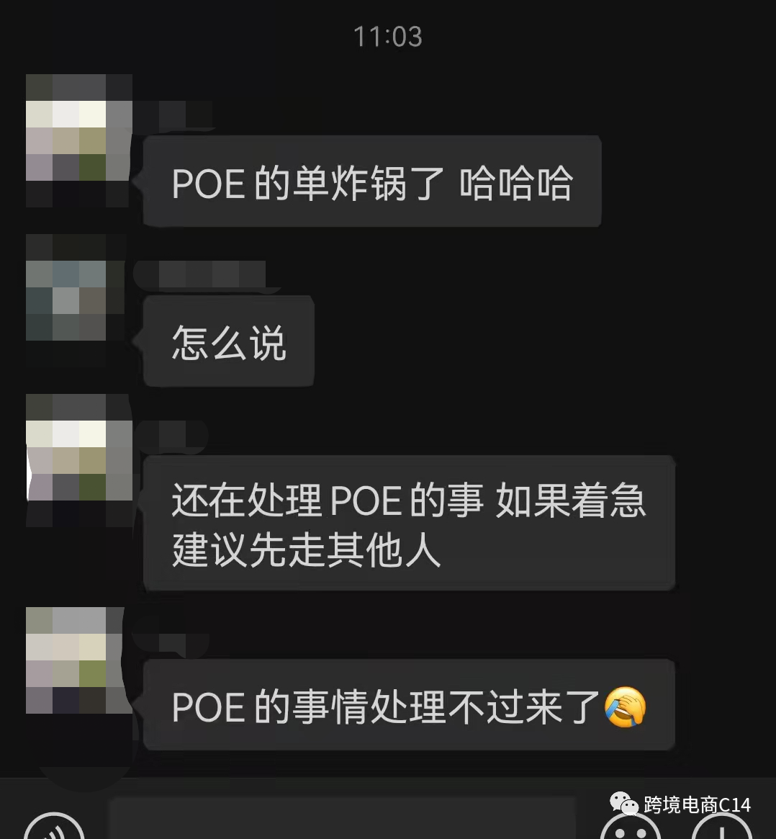The height and width of the screenshot is (839, 776).
Task: Tap the '跨境电商C14' watermark text
Action: [x=697, y=804]
